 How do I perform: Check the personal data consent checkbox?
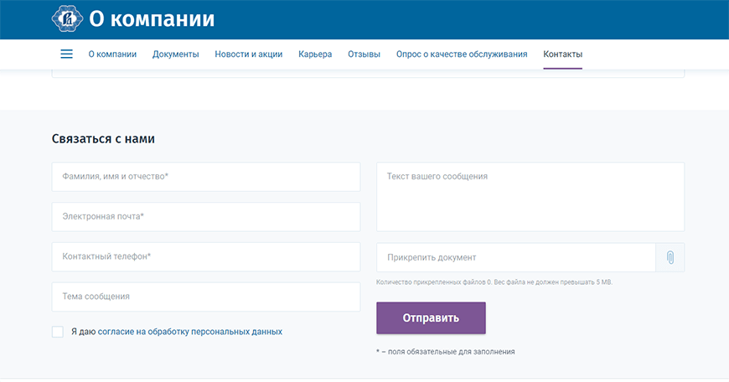pyautogui.click(x=58, y=332)
